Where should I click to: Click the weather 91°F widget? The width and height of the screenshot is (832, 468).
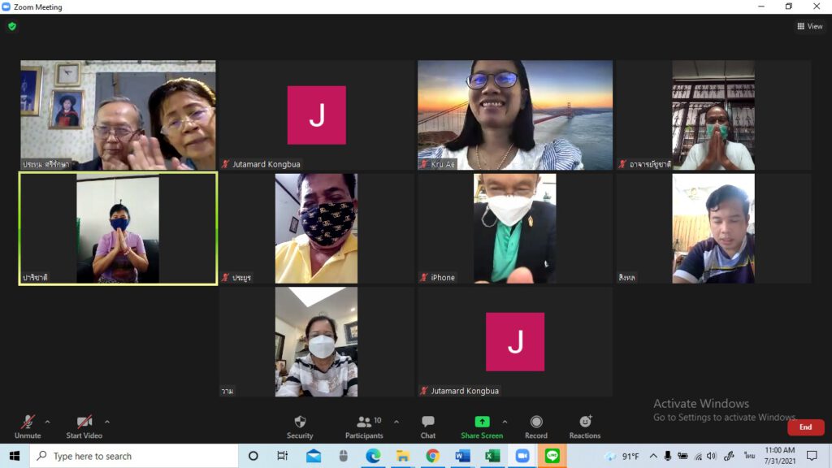pos(622,456)
